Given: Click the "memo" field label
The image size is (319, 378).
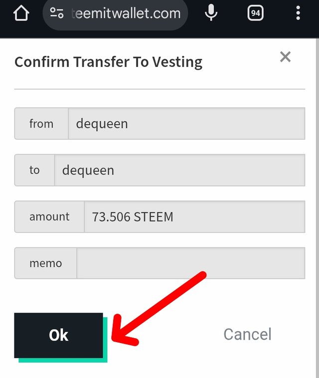Looking at the screenshot, I should tap(45, 263).
